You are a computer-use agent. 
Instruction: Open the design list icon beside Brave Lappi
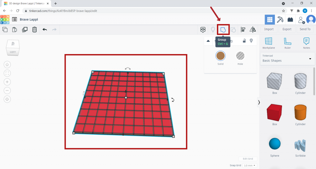point(14,19)
